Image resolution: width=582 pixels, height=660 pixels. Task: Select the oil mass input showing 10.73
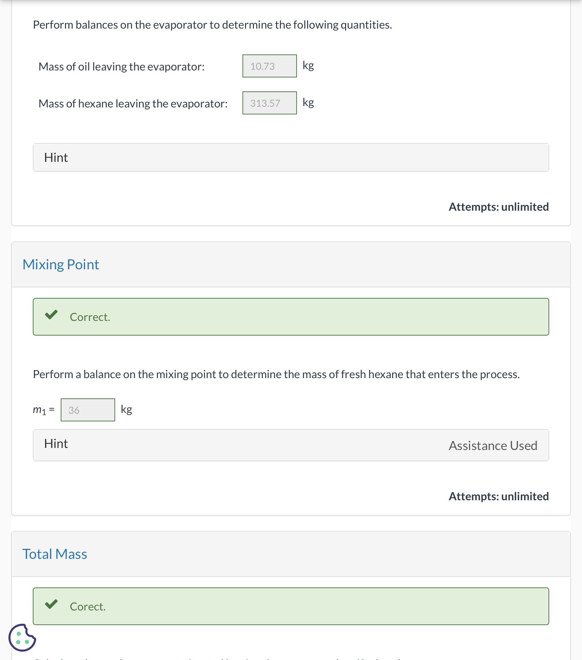click(269, 66)
